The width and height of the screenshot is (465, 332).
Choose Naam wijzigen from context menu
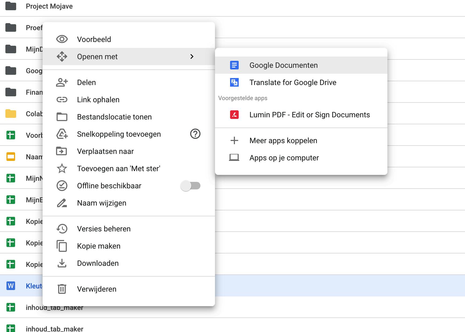[102, 203]
